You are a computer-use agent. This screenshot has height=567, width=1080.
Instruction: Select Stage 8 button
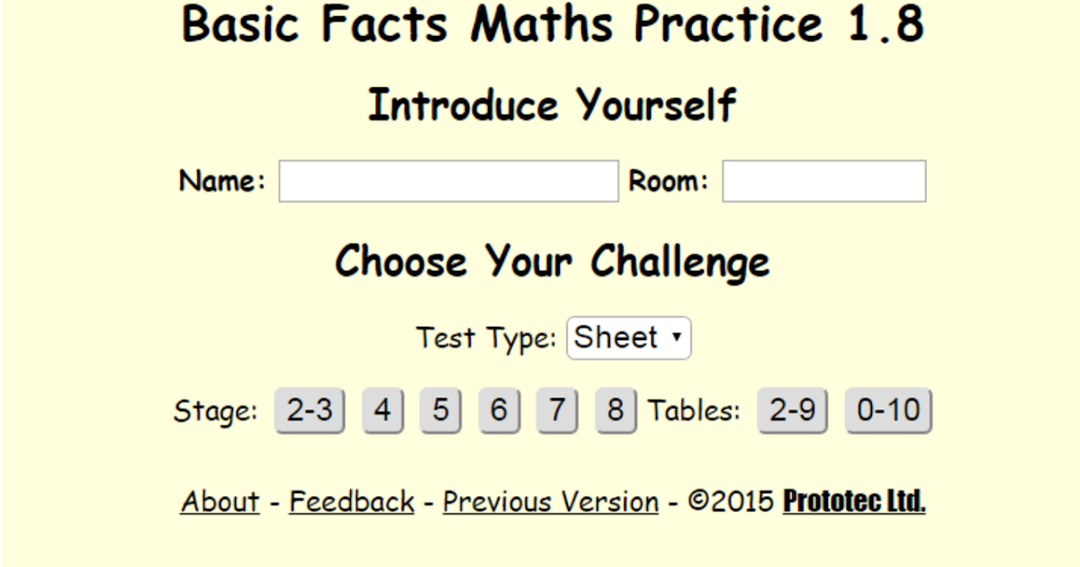[616, 411]
